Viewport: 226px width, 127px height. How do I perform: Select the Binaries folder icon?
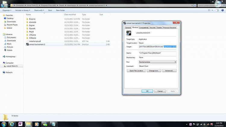(27, 19)
